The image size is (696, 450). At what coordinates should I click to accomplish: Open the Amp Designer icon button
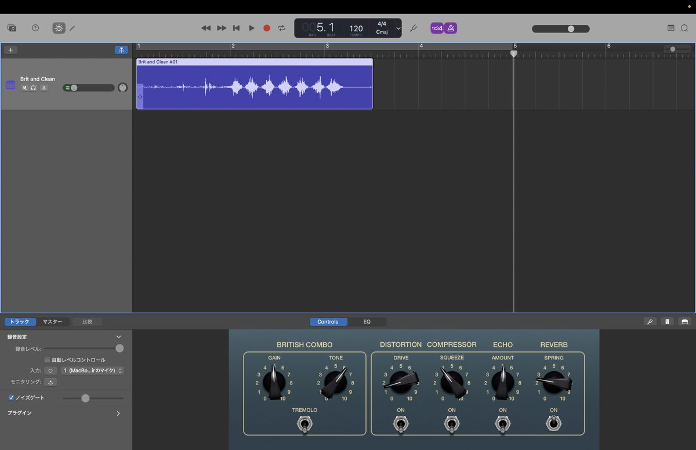click(x=668, y=322)
